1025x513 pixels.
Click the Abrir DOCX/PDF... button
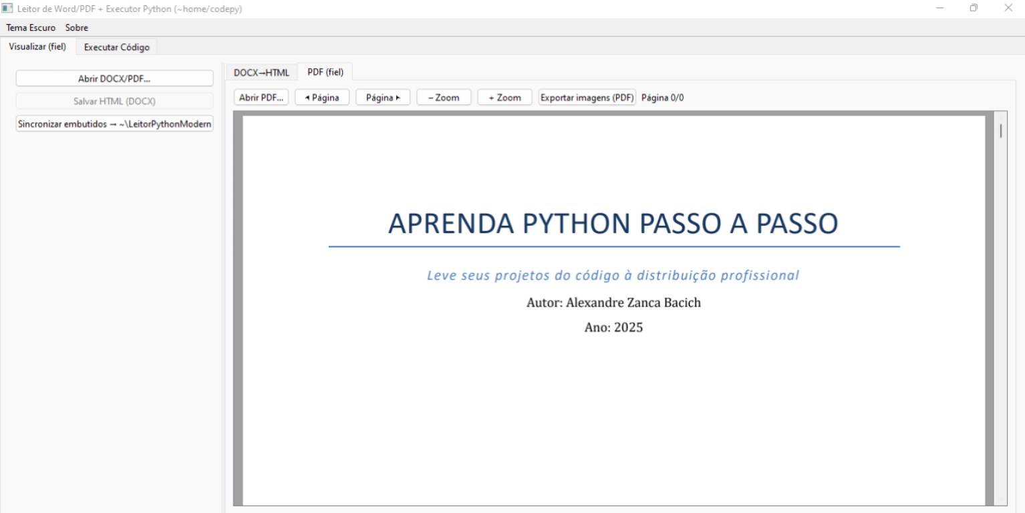(x=114, y=78)
